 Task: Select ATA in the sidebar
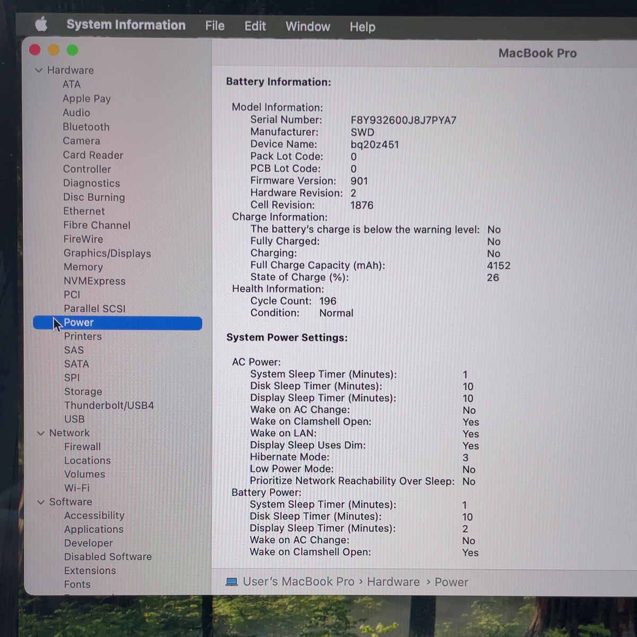(72, 84)
